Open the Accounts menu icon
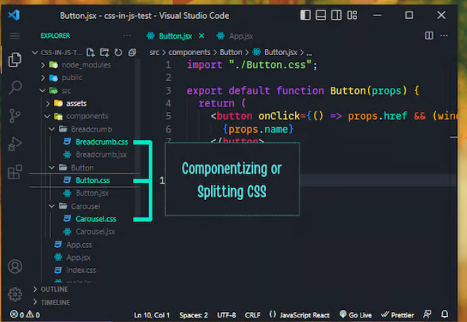This screenshot has width=467, height=322. (15, 266)
